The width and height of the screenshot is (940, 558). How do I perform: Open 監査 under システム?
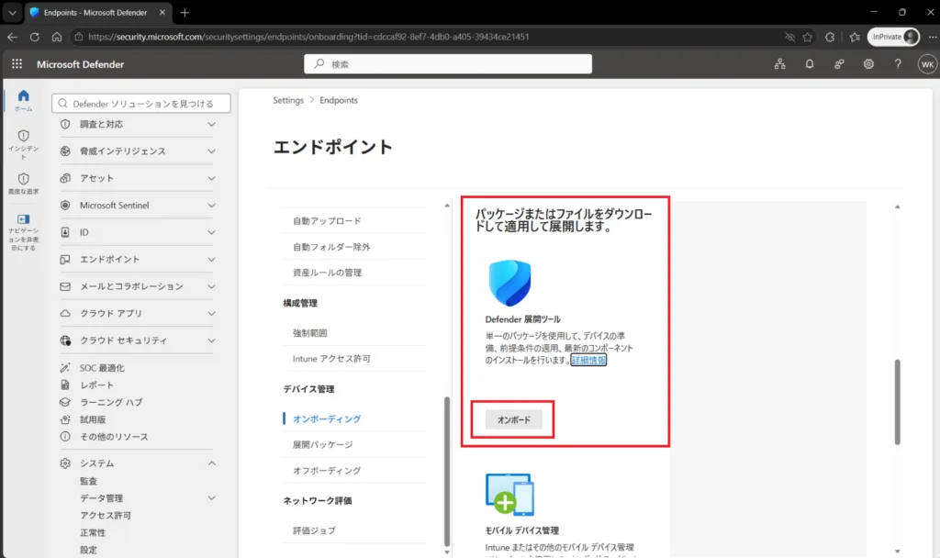pyautogui.click(x=89, y=481)
